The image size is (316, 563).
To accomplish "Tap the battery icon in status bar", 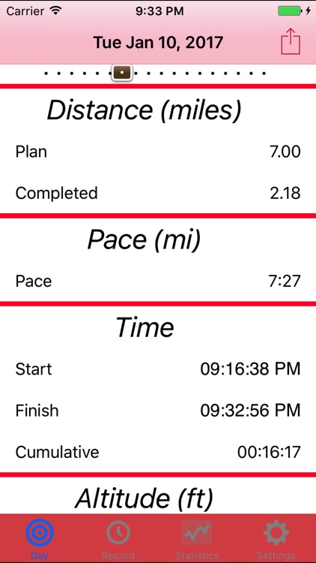I will (x=290, y=11).
